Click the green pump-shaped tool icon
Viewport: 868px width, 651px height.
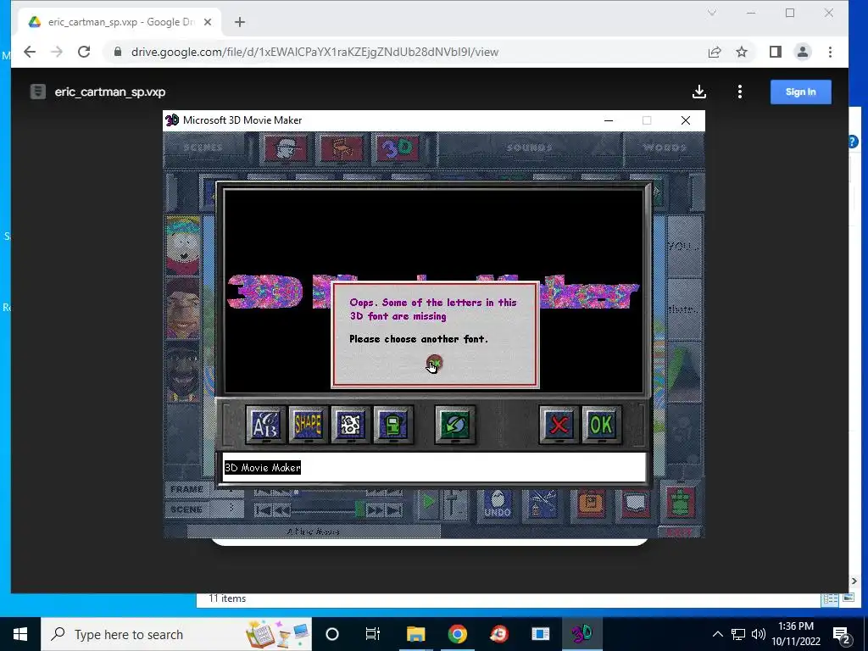[x=392, y=425]
